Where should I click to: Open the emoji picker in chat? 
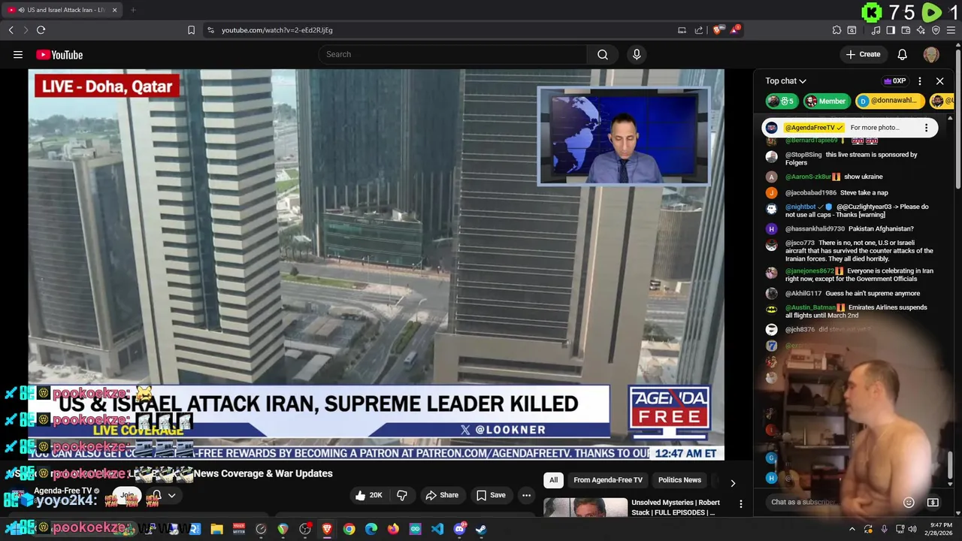[x=909, y=502]
